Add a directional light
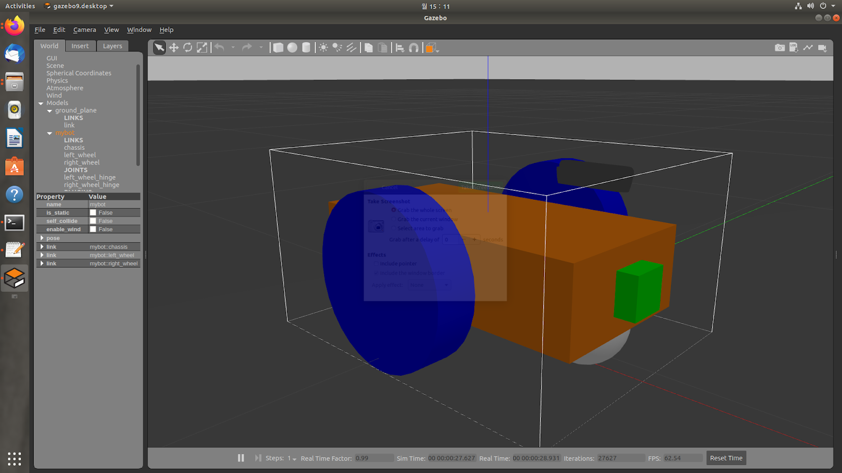Viewport: 842px width, 473px height. pyautogui.click(x=352, y=48)
